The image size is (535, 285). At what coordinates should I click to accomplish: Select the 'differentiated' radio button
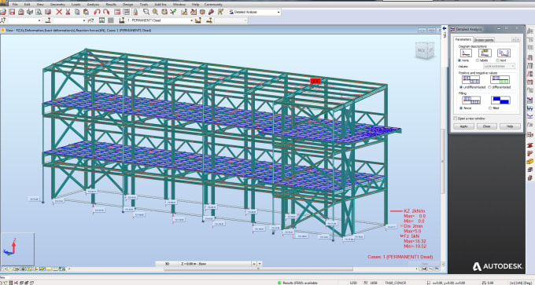pos(489,87)
